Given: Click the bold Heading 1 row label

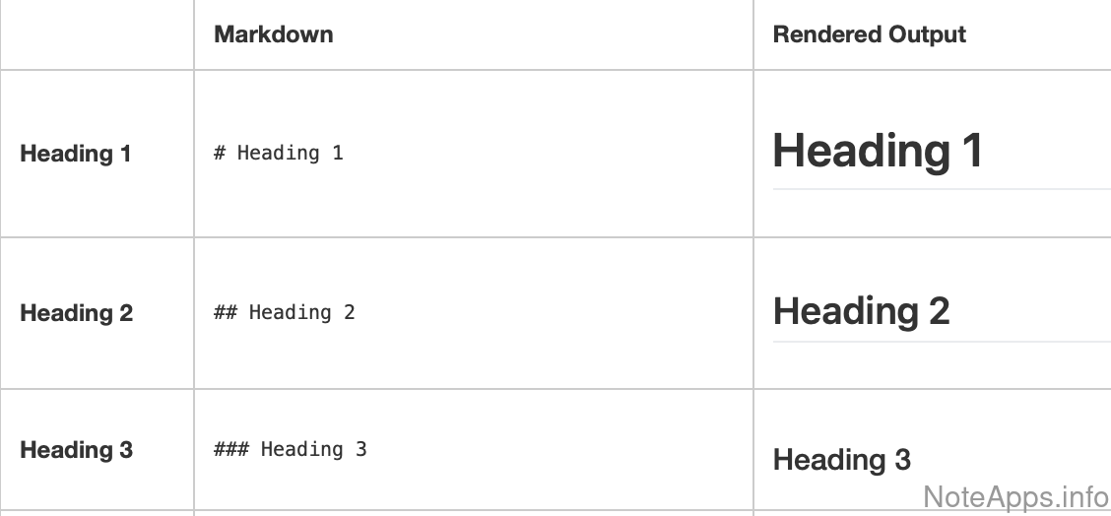Looking at the screenshot, I should (x=76, y=154).
